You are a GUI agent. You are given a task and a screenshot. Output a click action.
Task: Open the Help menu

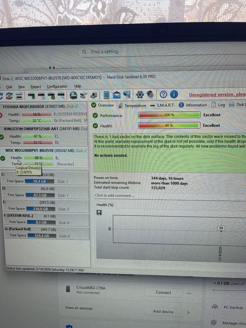point(78,86)
